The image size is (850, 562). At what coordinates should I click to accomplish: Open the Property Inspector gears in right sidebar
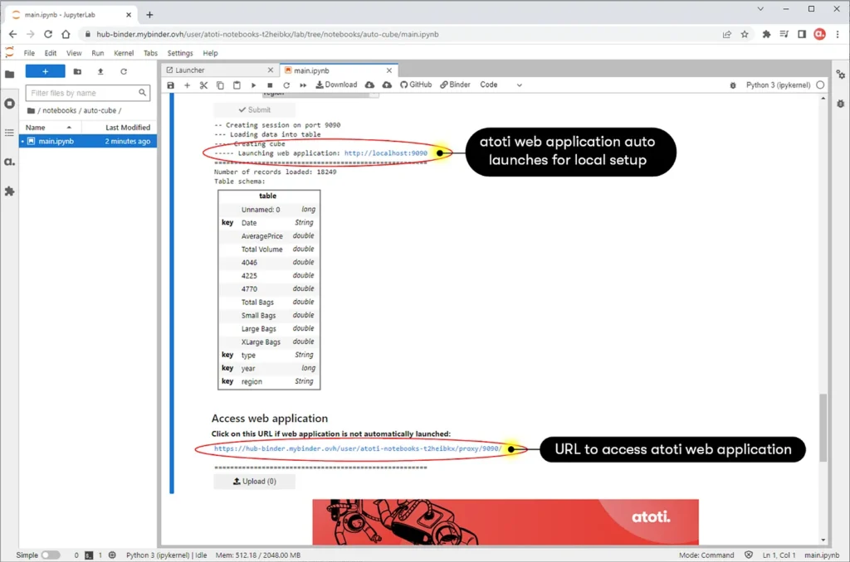click(x=840, y=74)
